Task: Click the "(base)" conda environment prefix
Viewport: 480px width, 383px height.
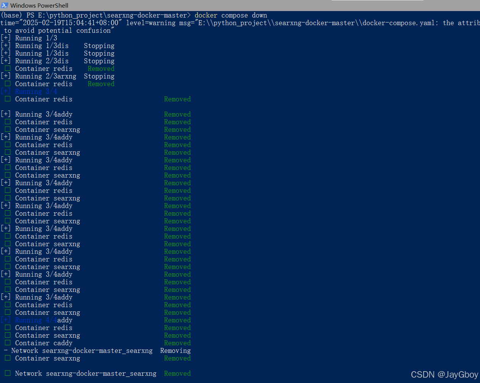Action: (x=11, y=15)
